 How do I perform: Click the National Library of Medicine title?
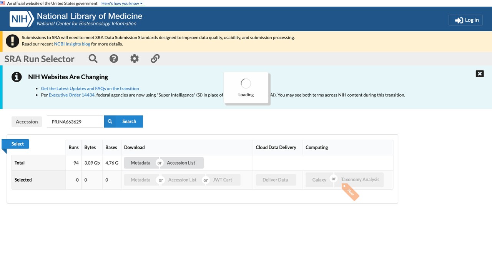pyautogui.click(x=90, y=16)
